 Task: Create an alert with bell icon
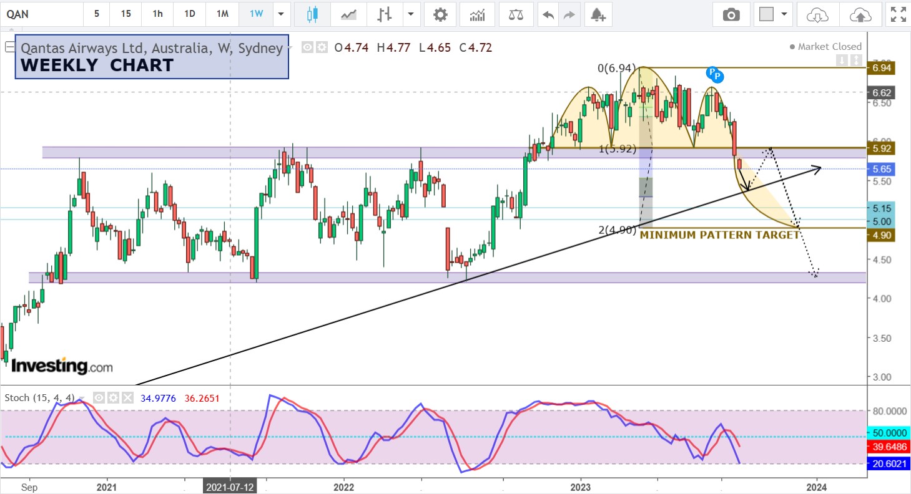click(x=598, y=14)
